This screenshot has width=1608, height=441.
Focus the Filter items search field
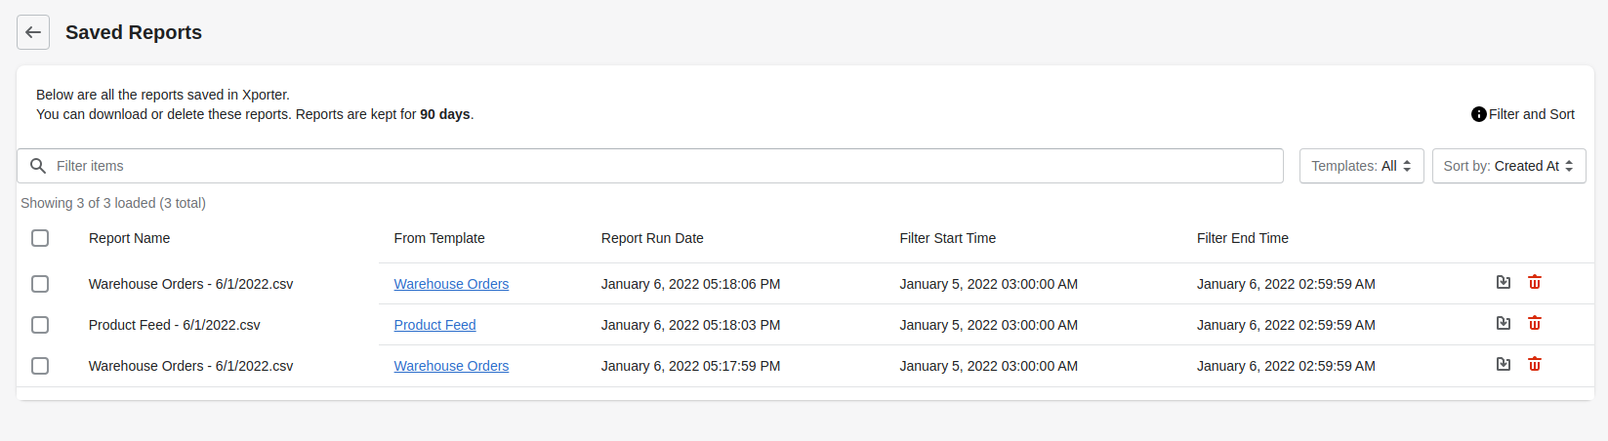coord(650,166)
